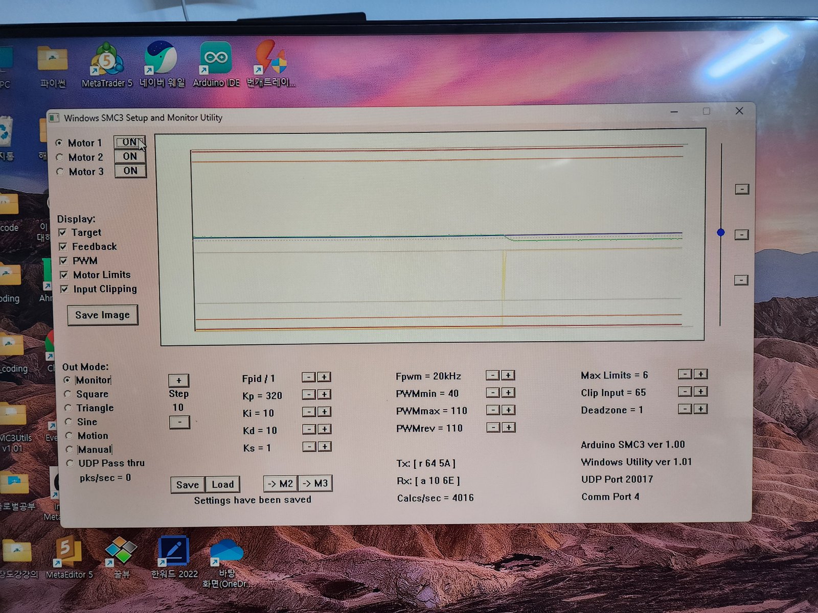The image size is (818, 613).
Task: Open the MetaEditor 5 desktop icon
Action: (69, 553)
